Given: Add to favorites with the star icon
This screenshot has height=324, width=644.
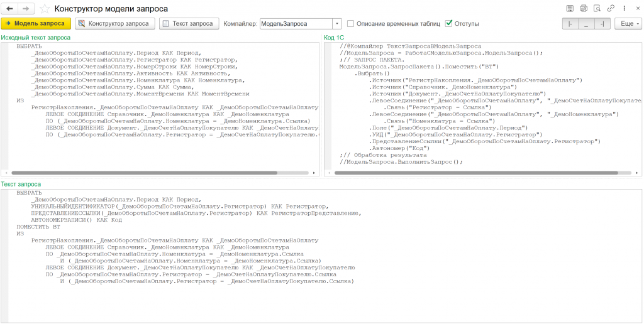Looking at the screenshot, I should pyautogui.click(x=45, y=9).
